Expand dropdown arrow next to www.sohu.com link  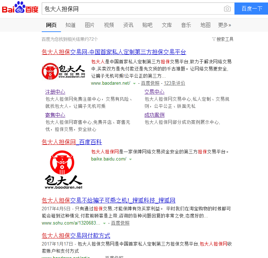tap(104, 223)
